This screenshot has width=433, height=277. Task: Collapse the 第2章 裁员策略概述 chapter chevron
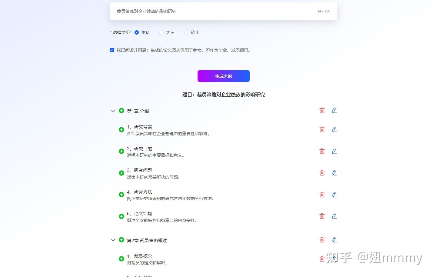pos(113,240)
